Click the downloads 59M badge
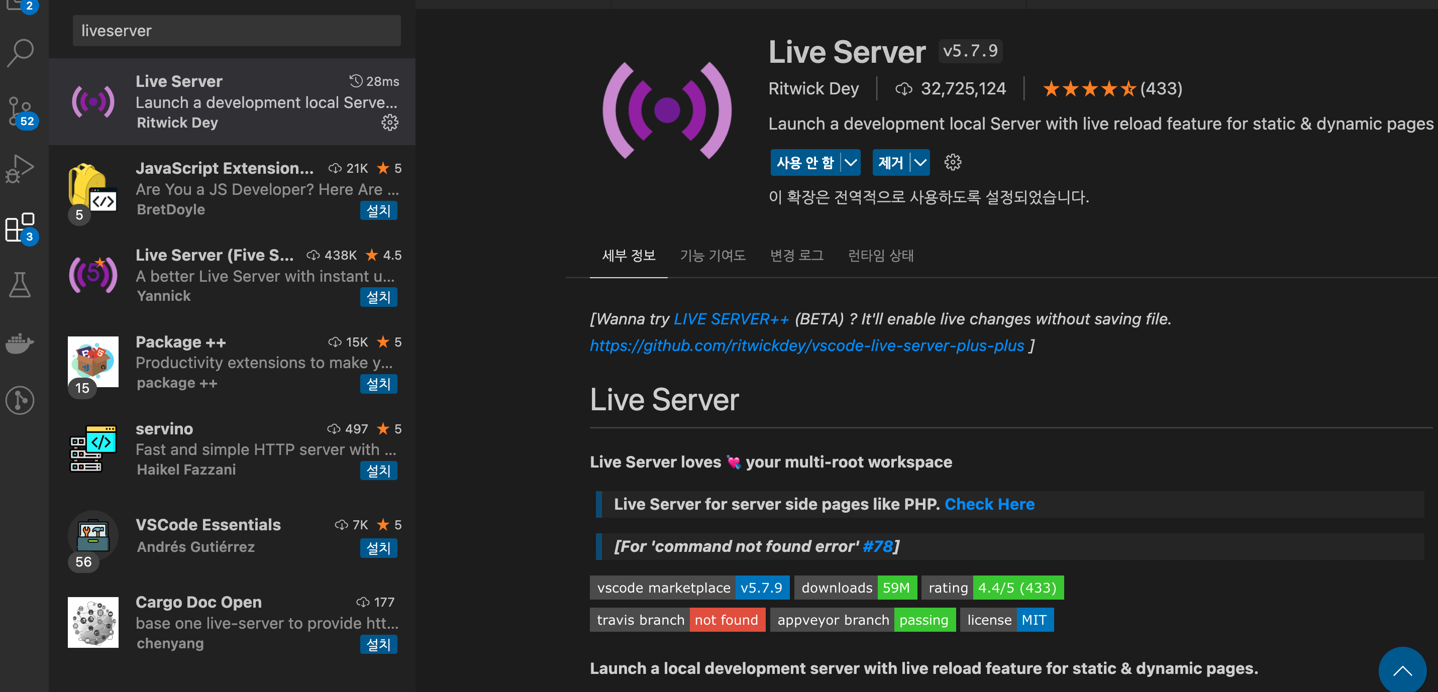1438x692 pixels. click(855, 588)
